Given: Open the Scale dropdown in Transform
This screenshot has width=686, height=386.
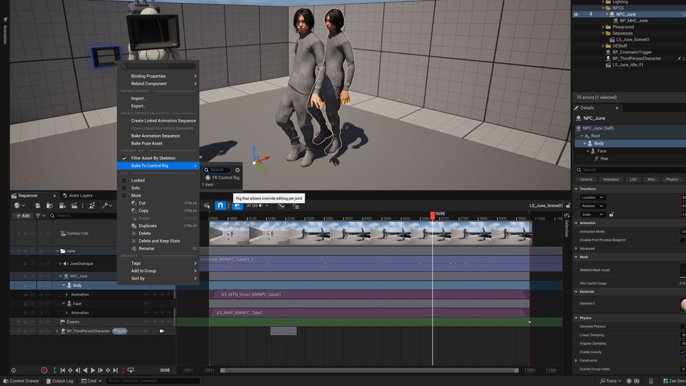Looking at the screenshot, I should pos(593,214).
